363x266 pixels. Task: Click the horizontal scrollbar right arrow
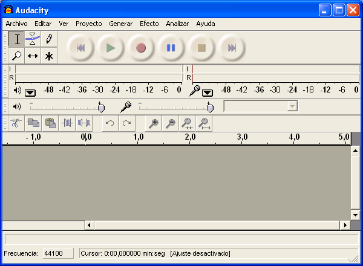point(345,225)
